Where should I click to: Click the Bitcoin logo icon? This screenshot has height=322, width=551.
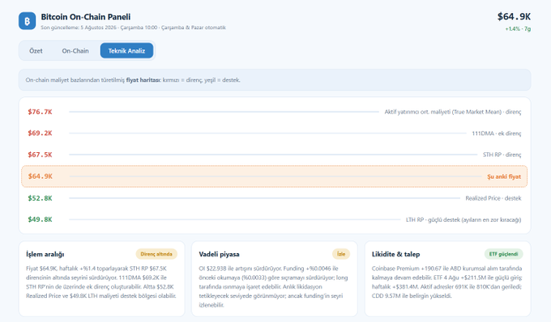coord(27,21)
